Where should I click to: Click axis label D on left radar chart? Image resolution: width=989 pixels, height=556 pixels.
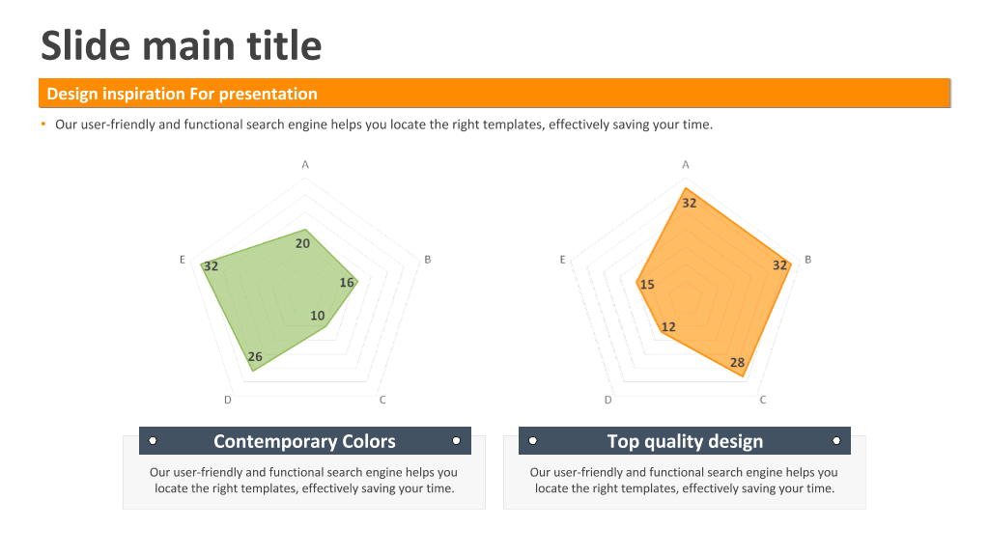(228, 400)
